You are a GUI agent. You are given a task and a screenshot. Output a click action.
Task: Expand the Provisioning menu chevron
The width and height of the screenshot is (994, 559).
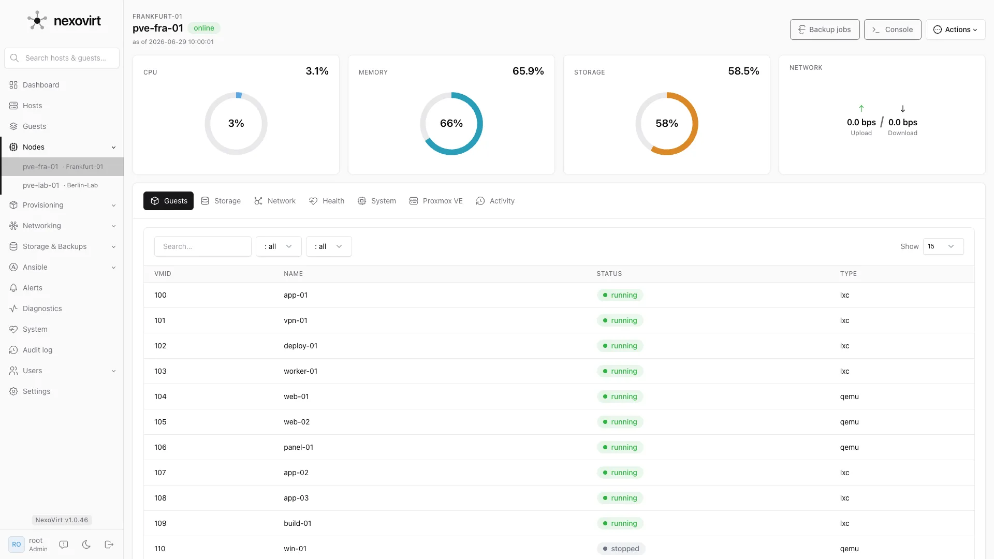point(113,205)
